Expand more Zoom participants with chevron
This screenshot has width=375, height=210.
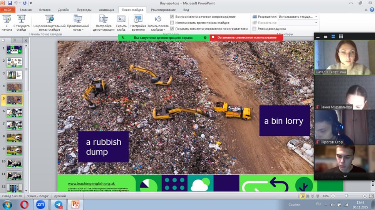pos(345,176)
